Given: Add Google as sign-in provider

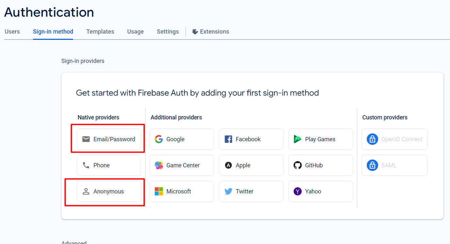Looking at the screenshot, I should 182,139.
